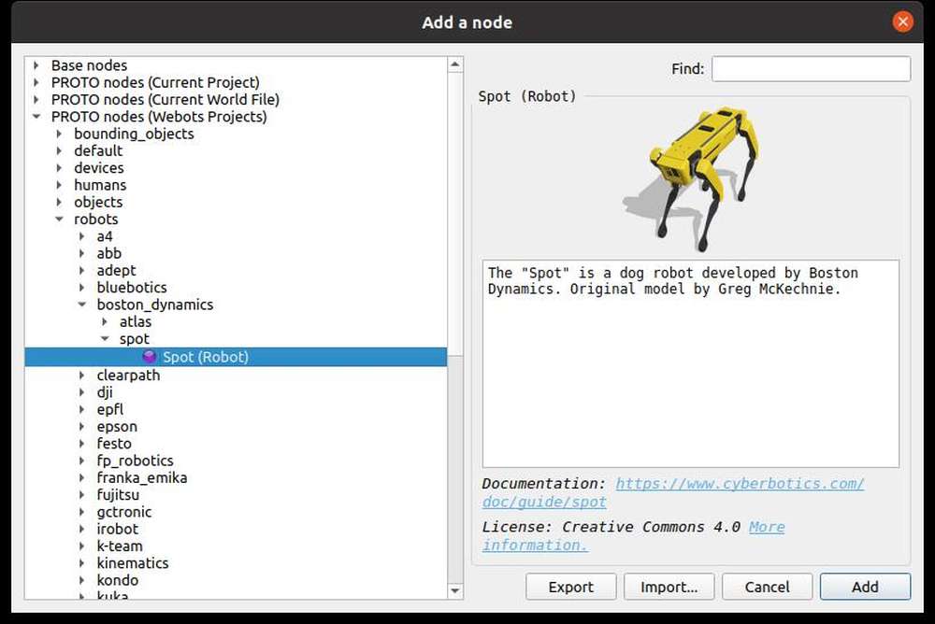
Task: Collapse PROTO nodes (Webots Projects) arrow
Action: tap(36, 116)
